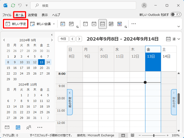Expand the ribbon display options chevron
Screen dimensions: 184x138
tap(178, 26)
